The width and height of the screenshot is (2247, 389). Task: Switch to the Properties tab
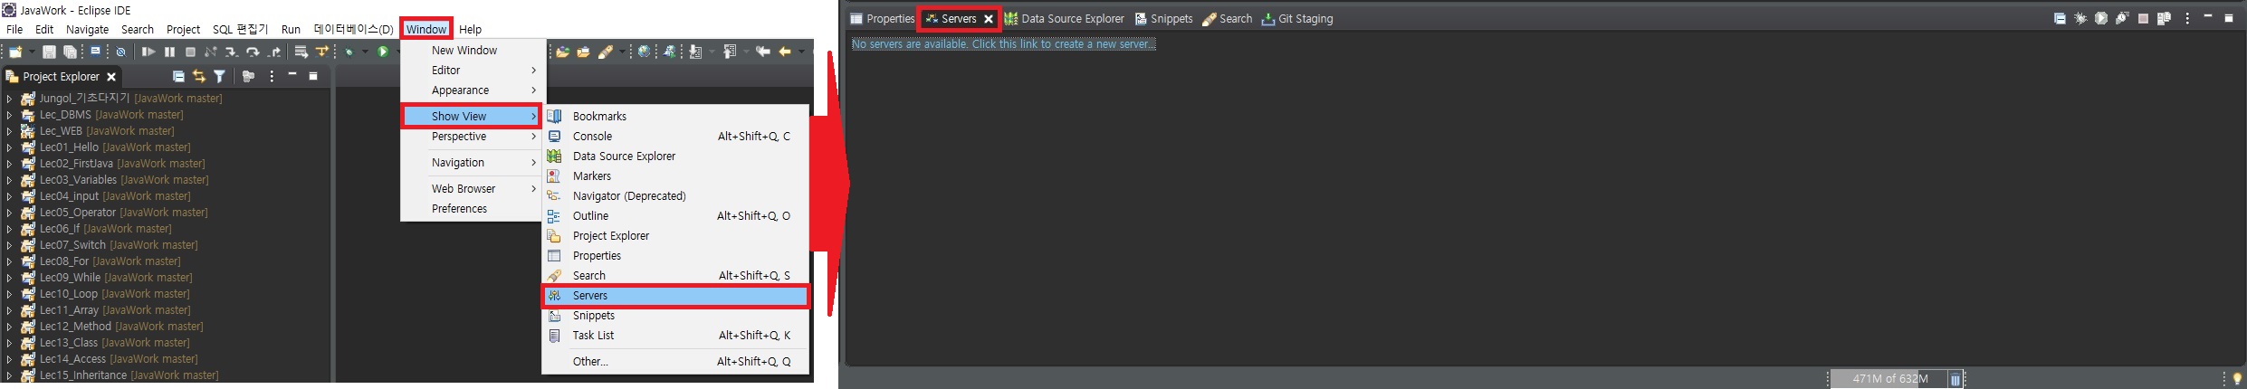tap(883, 19)
